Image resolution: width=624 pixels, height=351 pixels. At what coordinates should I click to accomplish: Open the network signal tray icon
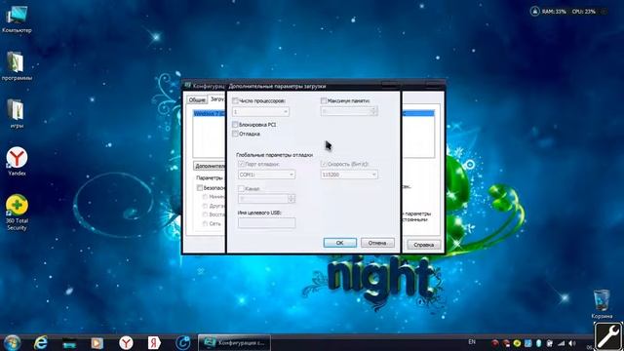[562, 343]
